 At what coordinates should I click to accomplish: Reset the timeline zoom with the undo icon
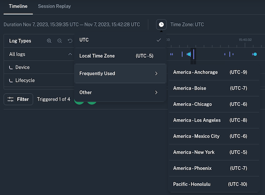(x=70, y=41)
